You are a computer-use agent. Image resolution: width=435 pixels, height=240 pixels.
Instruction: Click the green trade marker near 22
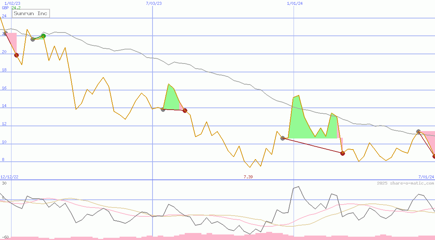point(43,36)
